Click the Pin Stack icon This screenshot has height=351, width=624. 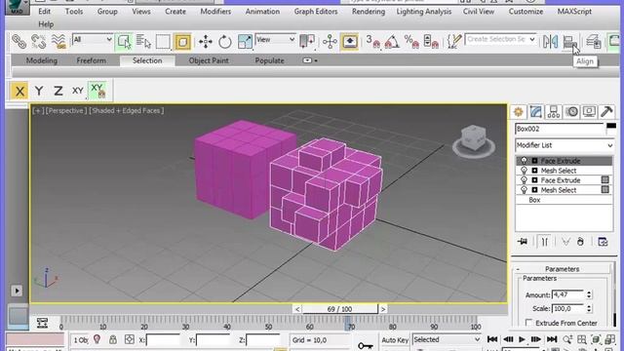(523, 242)
